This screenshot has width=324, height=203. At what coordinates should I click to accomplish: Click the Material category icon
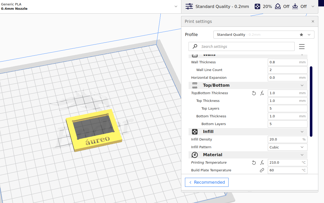(x=195, y=155)
